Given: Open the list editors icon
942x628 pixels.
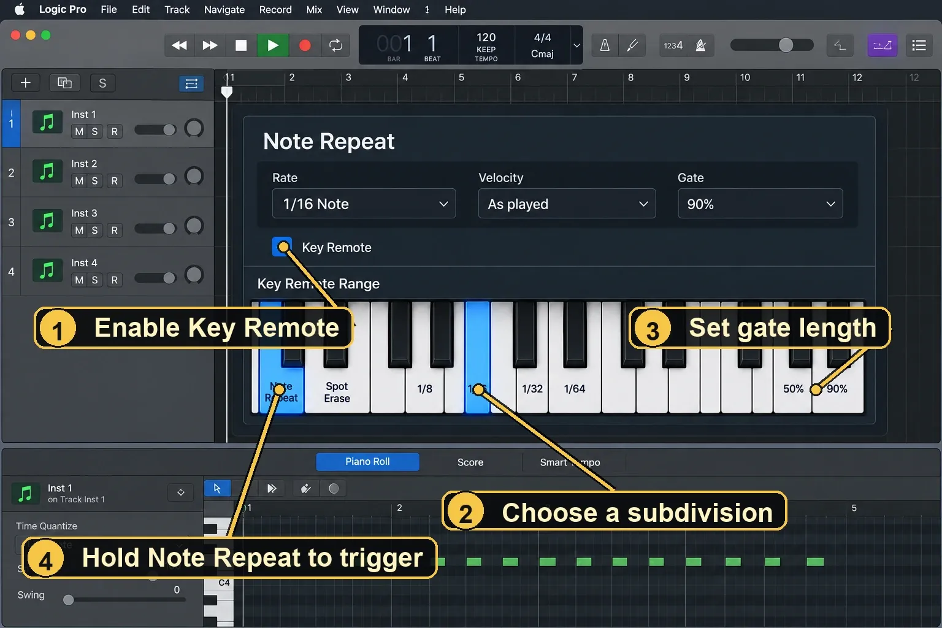Looking at the screenshot, I should [919, 45].
